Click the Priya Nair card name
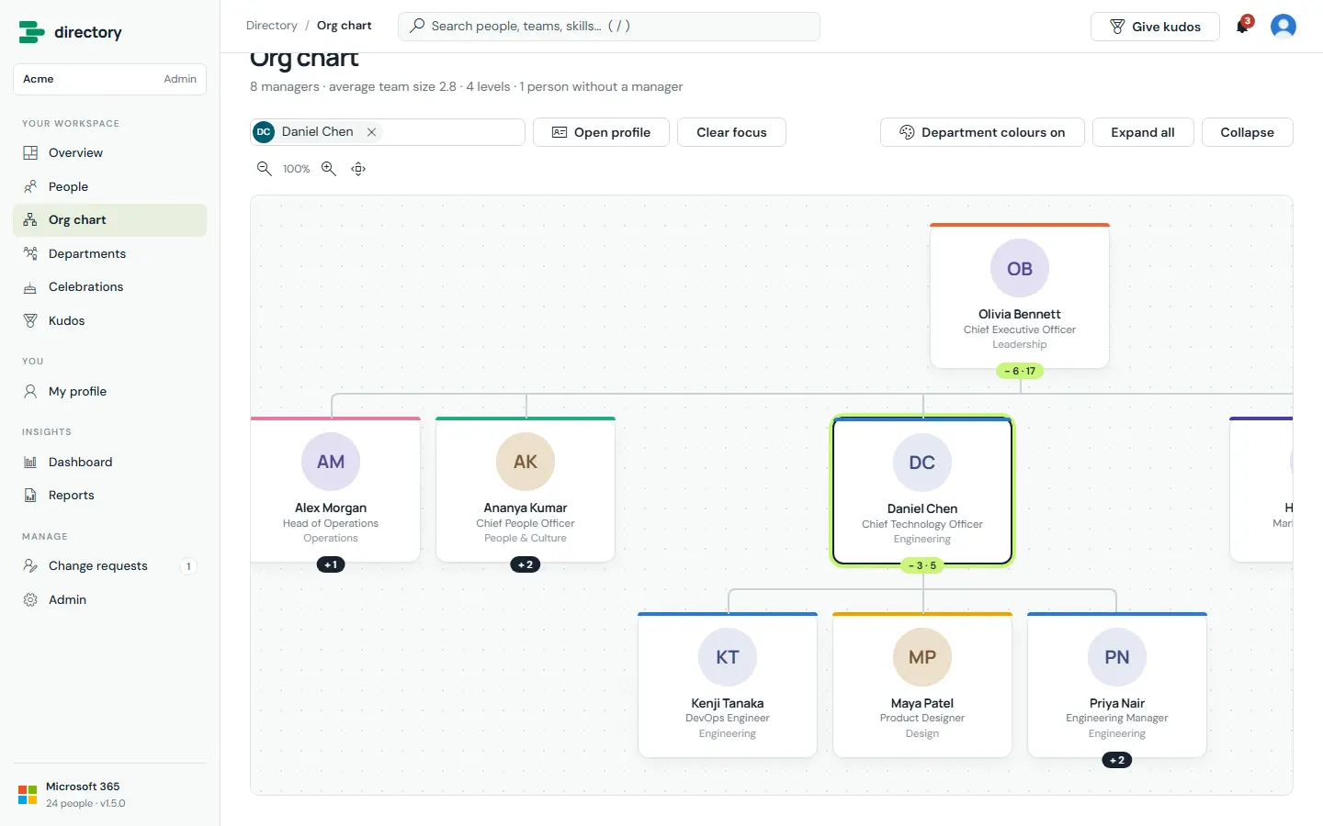The width and height of the screenshot is (1323, 826). (x=1117, y=703)
